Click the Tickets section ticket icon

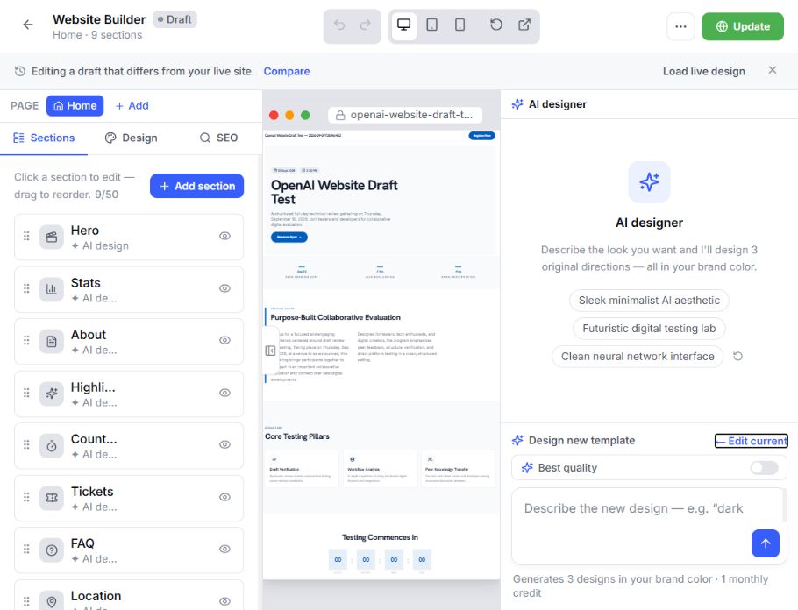point(52,498)
